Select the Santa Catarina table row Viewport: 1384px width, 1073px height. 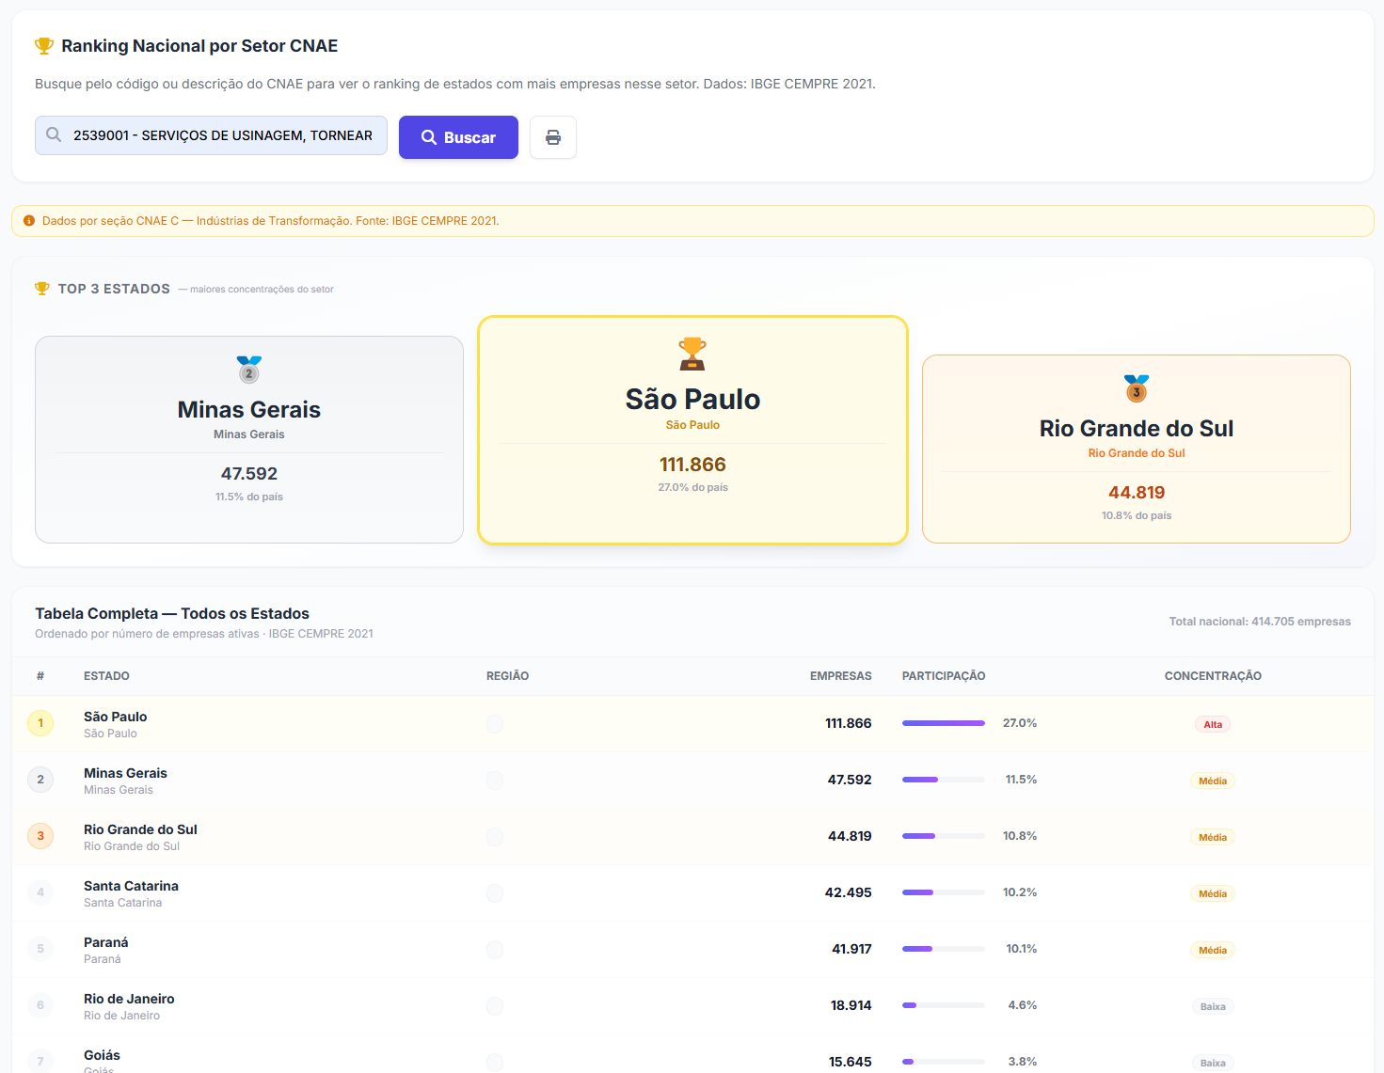(692, 893)
